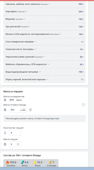Open the options dots for Майонез «Провансаль»
The image size is (94, 170).
[48, 64]
